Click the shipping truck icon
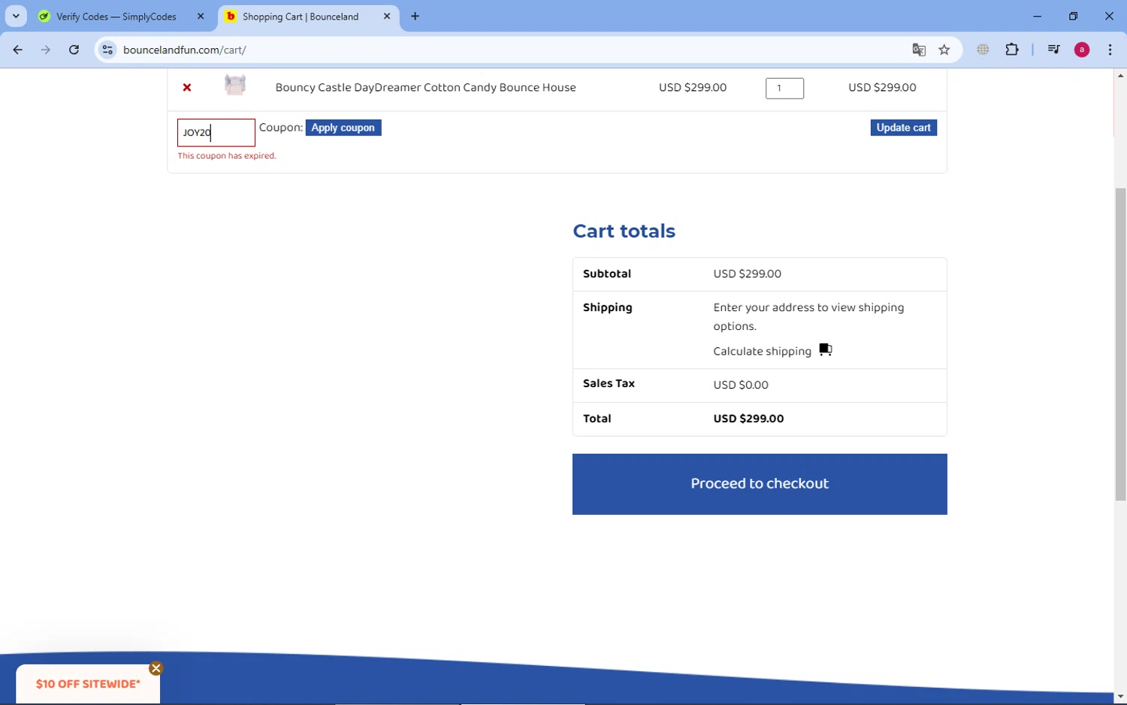The image size is (1127, 705). (826, 350)
